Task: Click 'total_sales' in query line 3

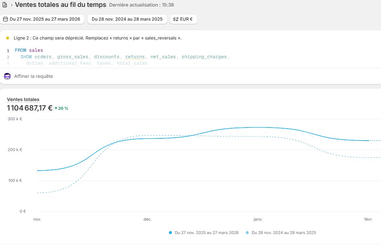Action: (132, 63)
